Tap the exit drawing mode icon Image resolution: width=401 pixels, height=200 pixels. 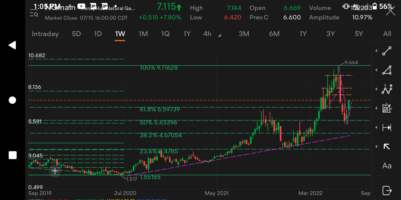pyautogui.click(x=387, y=191)
